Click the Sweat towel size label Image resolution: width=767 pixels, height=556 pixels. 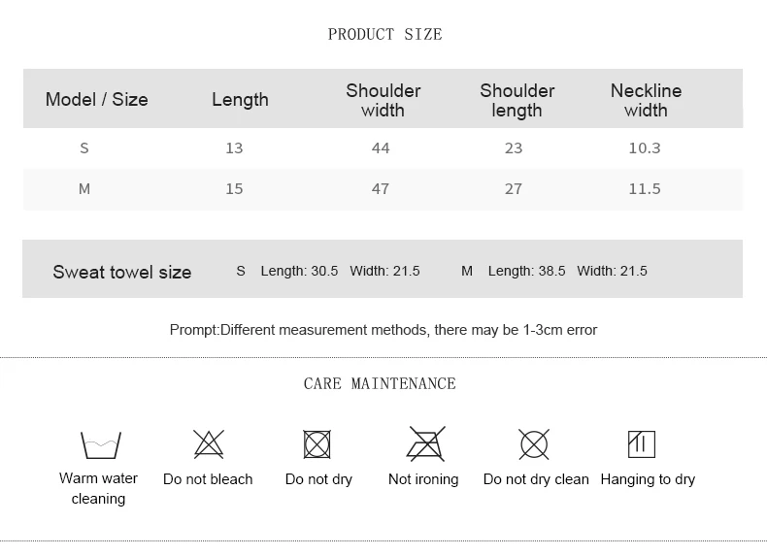tap(122, 272)
